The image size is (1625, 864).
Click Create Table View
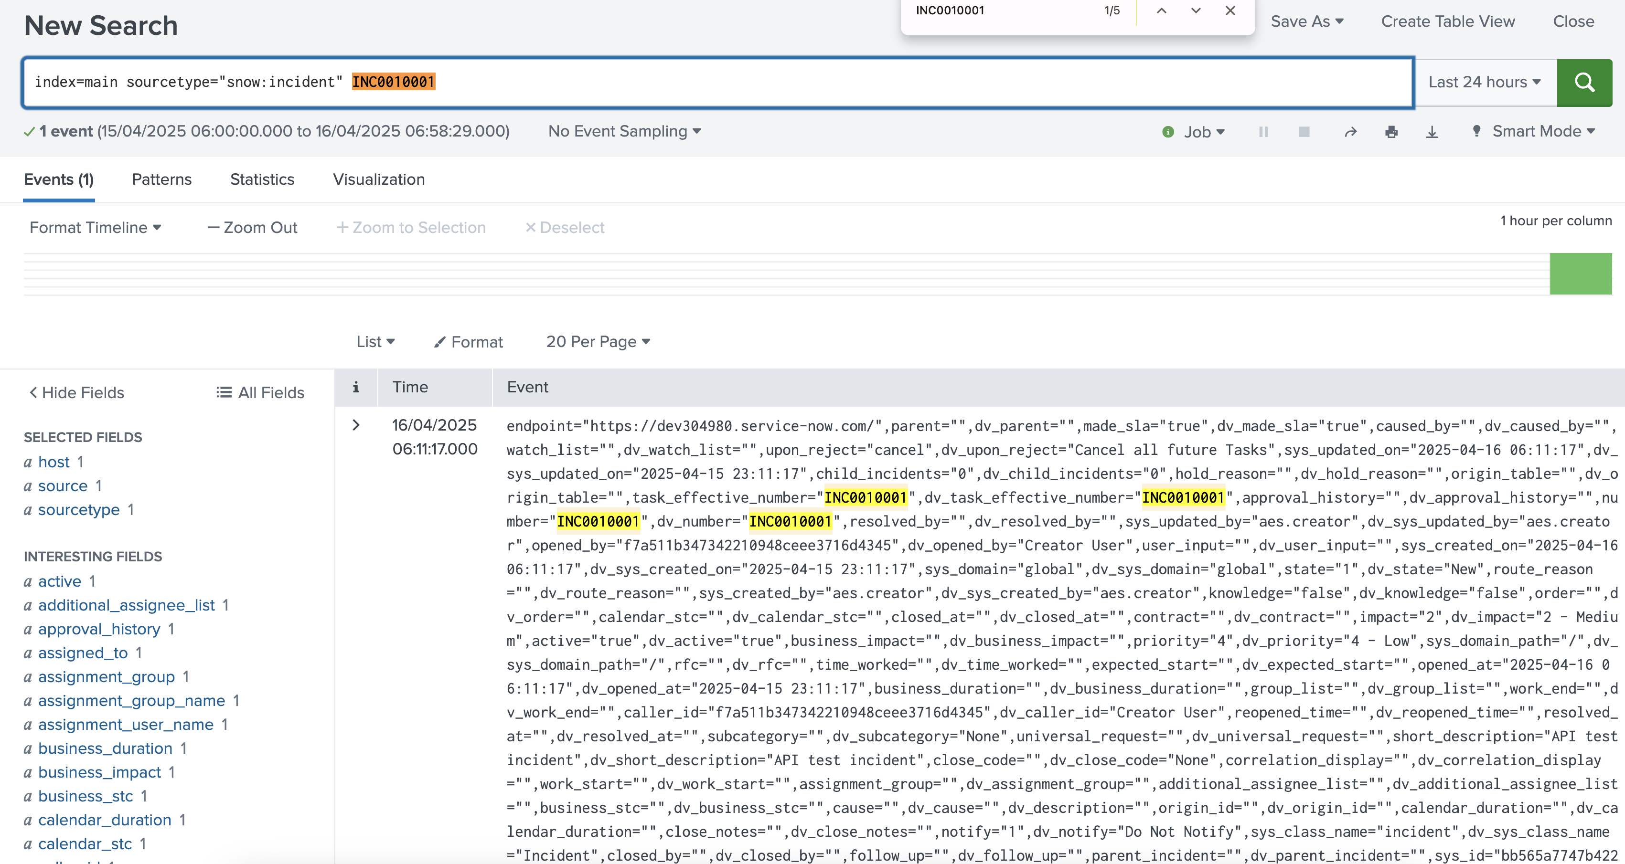1448,21
